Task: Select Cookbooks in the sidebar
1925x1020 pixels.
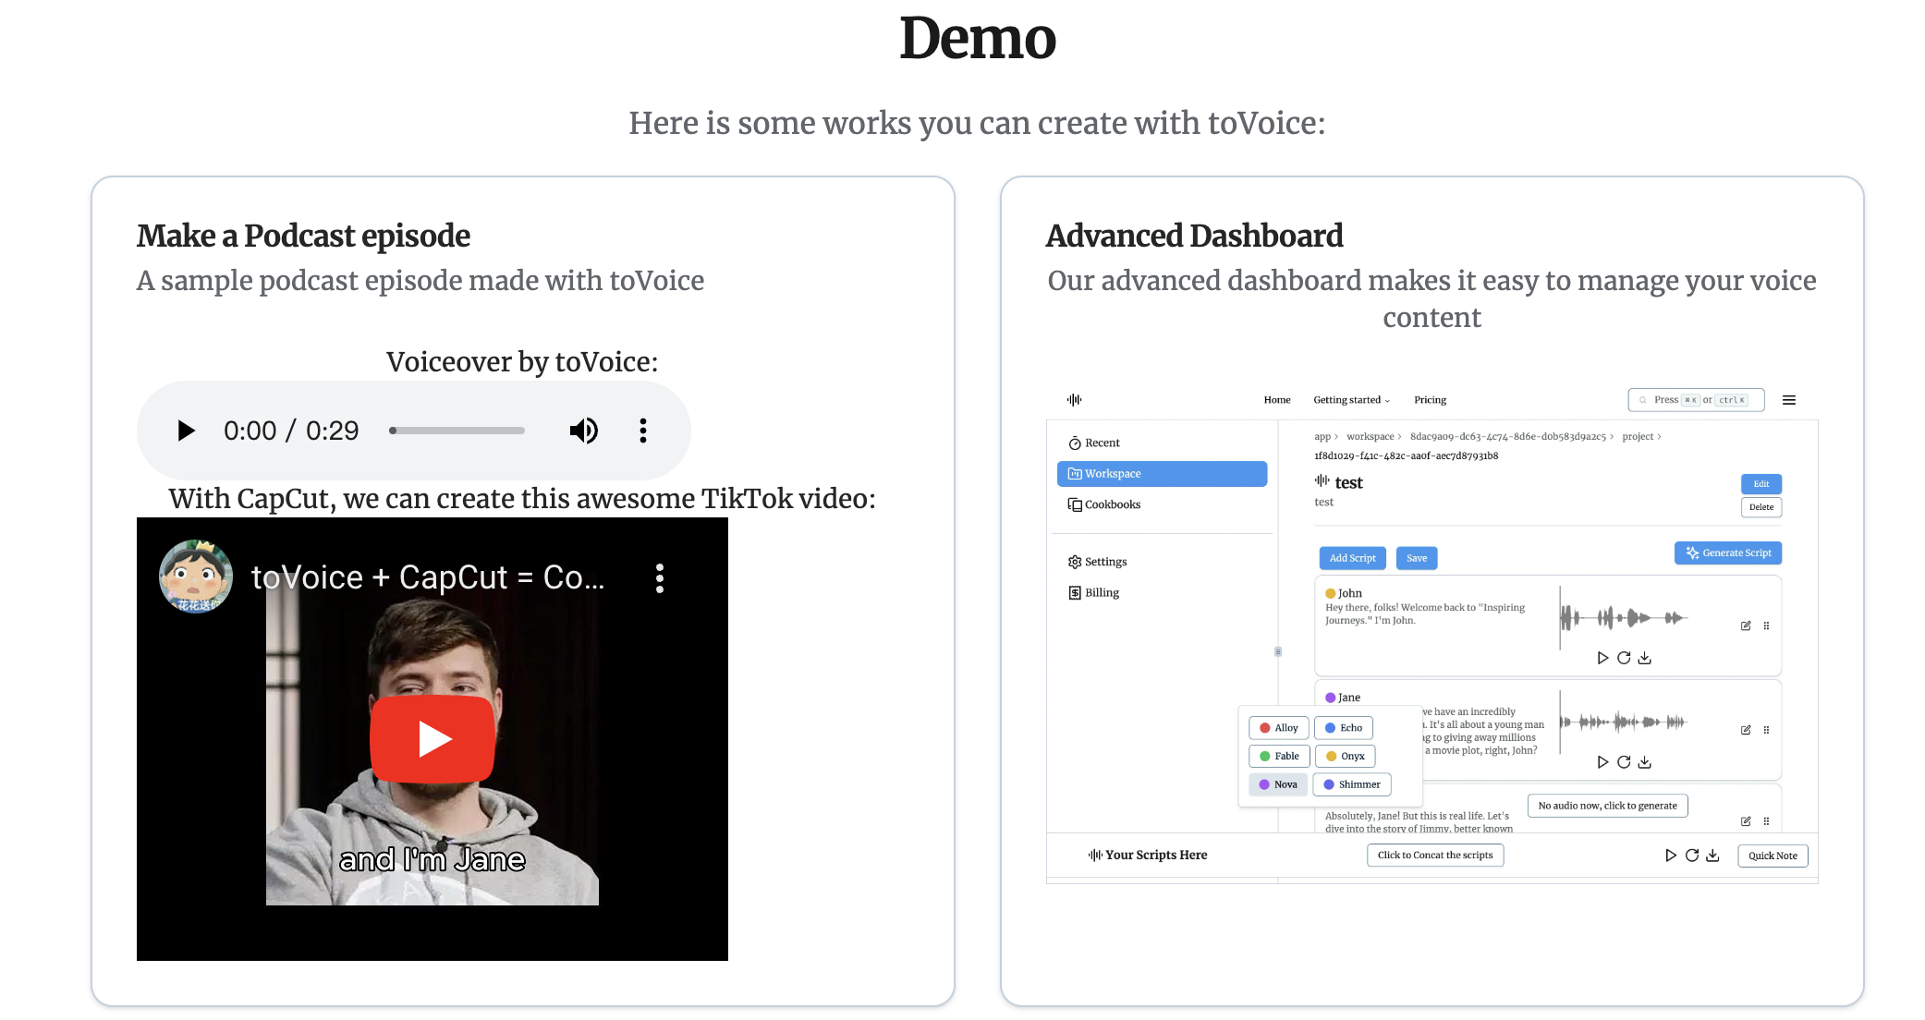Action: (x=1112, y=504)
